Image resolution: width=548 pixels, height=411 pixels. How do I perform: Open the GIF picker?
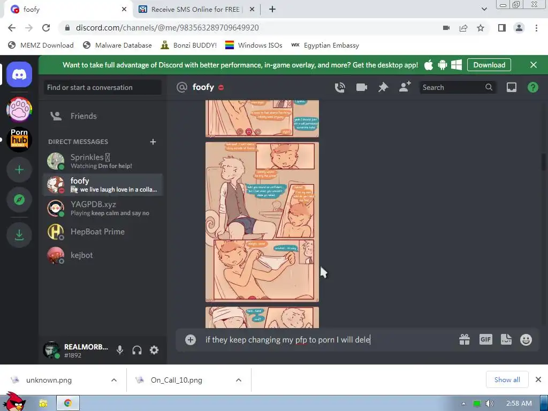(485, 339)
